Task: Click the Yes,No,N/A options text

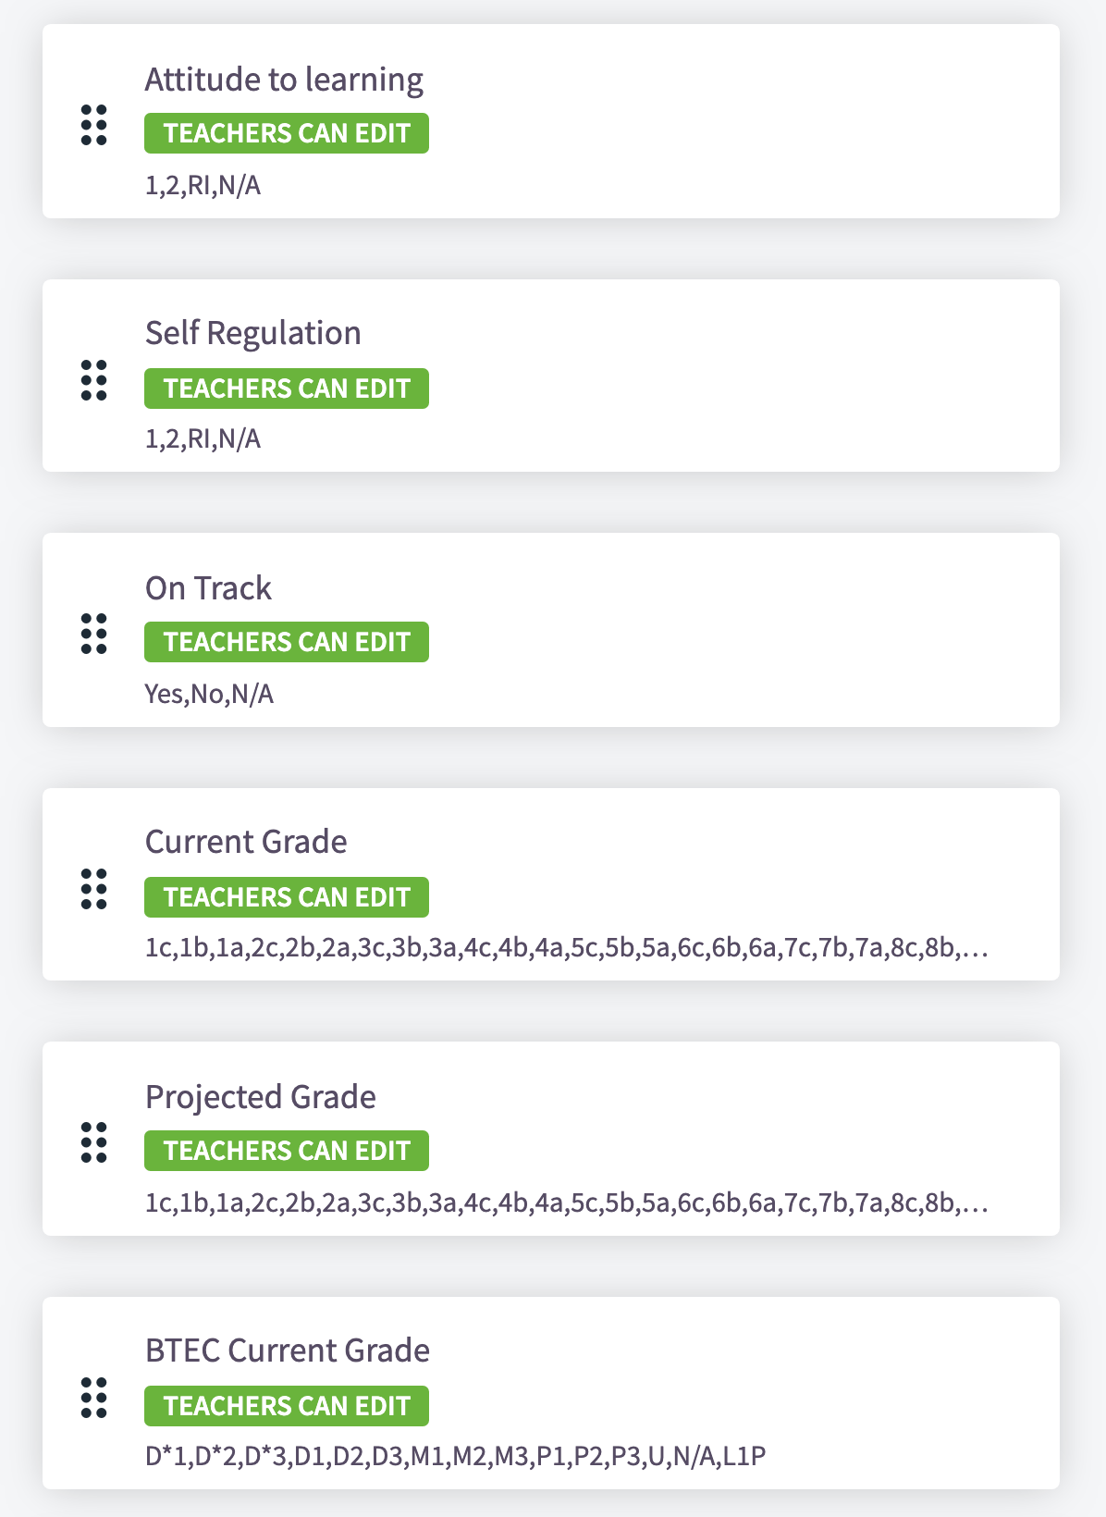Action: pos(209,694)
